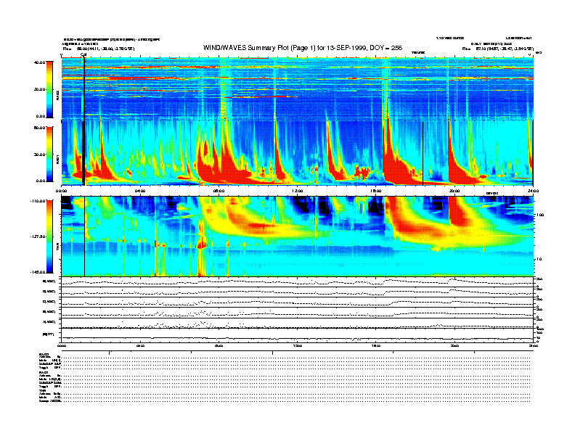575x444 pixels.
Task: Select the -127.50 label on TNR color scale
Action: 38,237
